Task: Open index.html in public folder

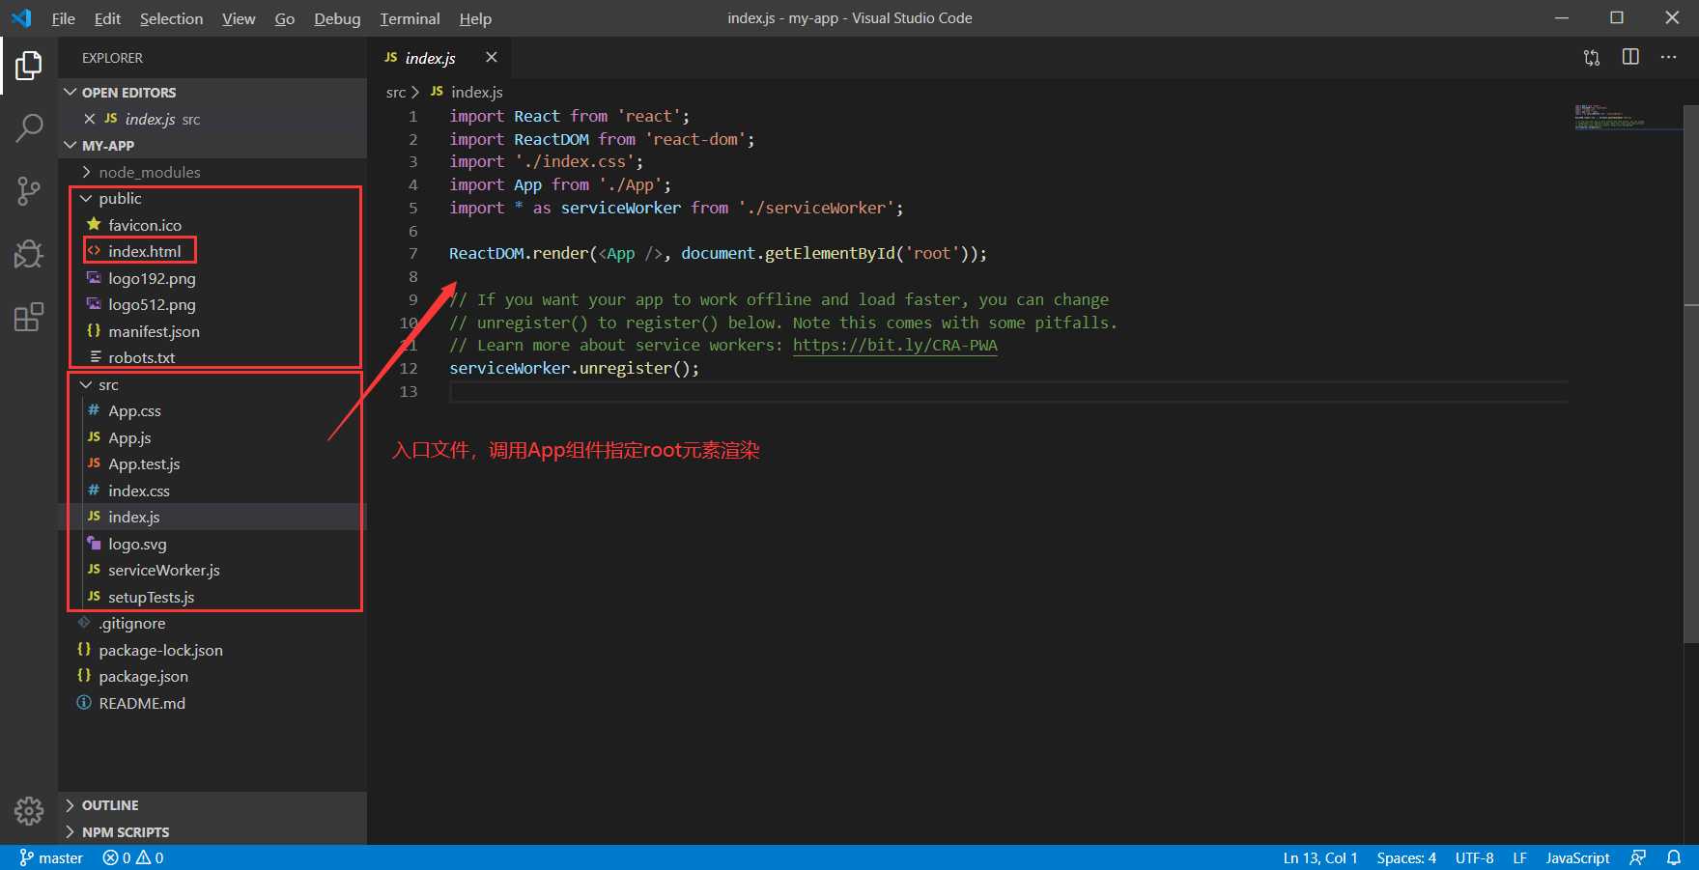Action: [x=212, y=251]
